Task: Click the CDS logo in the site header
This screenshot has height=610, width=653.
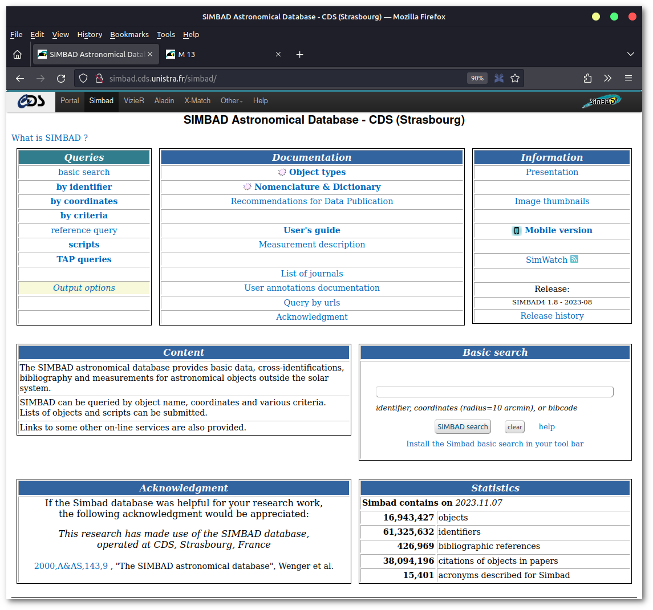Action: 31,101
